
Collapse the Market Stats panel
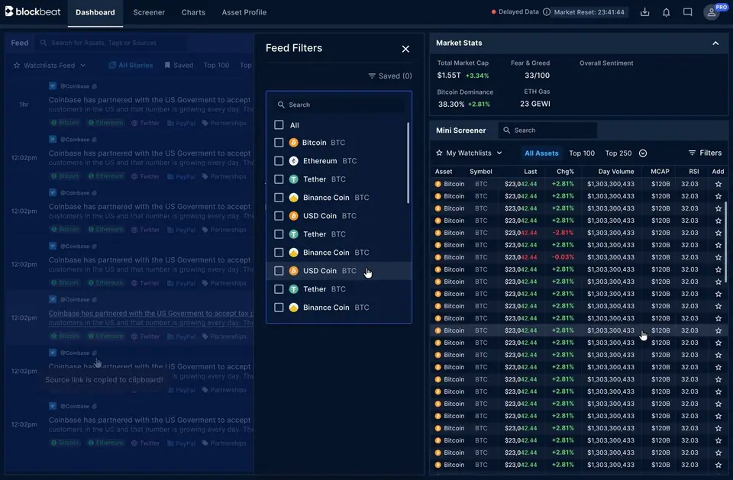pos(715,43)
